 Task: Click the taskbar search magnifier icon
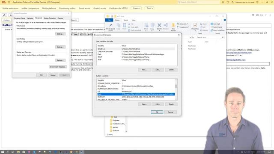pos(8,152)
